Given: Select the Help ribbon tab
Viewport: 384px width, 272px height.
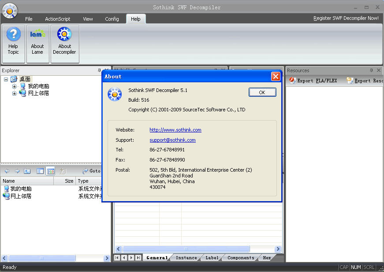Looking at the screenshot, I should click(136, 19).
